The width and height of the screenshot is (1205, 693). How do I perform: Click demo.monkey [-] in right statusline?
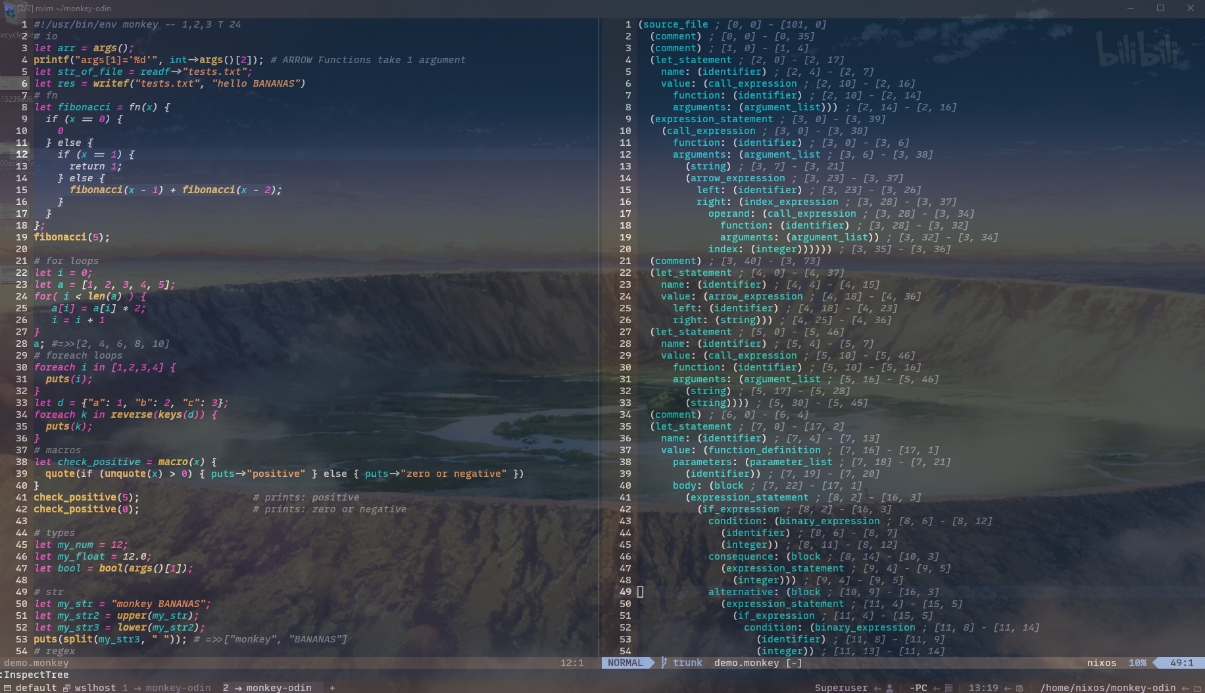point(758,663)
